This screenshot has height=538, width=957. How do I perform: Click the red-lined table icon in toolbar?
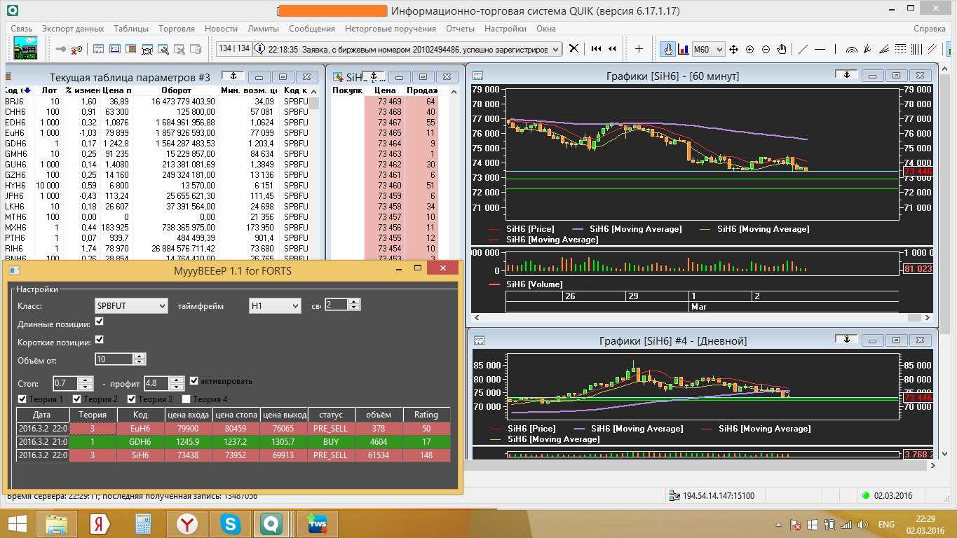pyautogui.click(x=130, y=49)
